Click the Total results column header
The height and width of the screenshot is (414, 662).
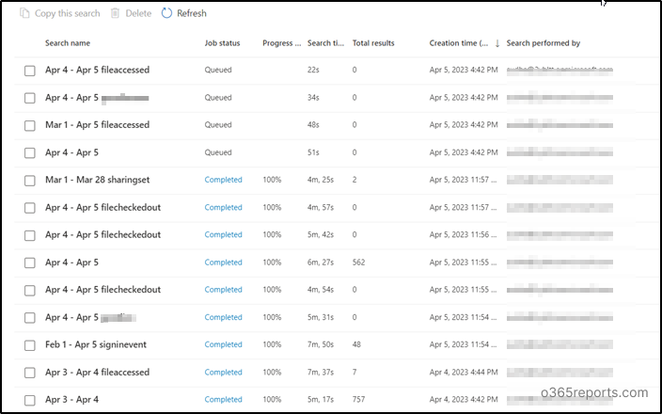tap(373, 43)
